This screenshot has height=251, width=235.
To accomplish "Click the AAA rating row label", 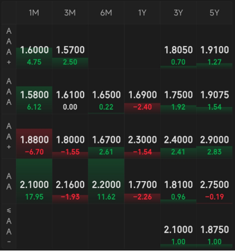I will click(x=9, y=92).
